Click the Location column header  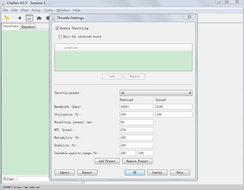[x=127, y=47]
